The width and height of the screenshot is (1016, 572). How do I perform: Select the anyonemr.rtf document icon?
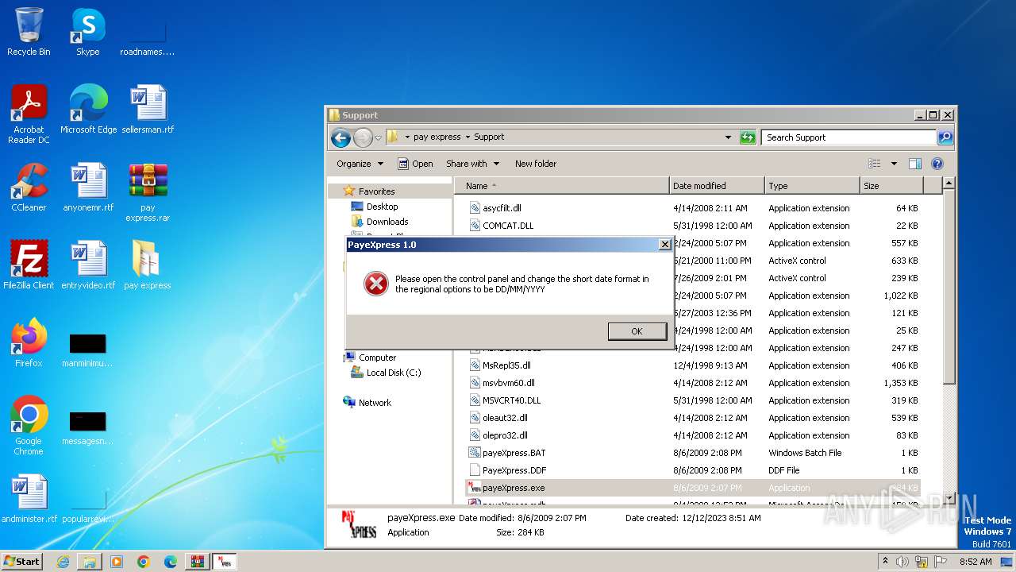click(88, 187)
